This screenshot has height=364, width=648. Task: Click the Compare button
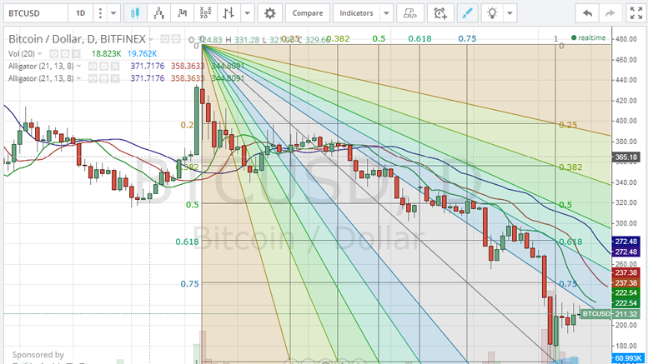(x=308, y=13)
